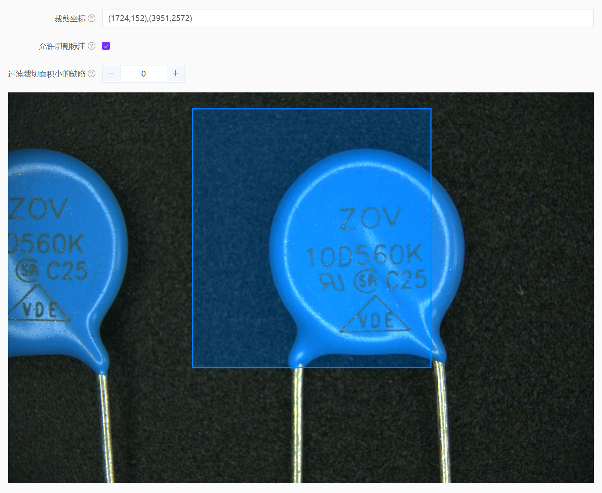The width and height of the screenshot is (602, 493).
Task: Uncheck the 允许切割标注 checkbox
Action: (x=106, y=46)
